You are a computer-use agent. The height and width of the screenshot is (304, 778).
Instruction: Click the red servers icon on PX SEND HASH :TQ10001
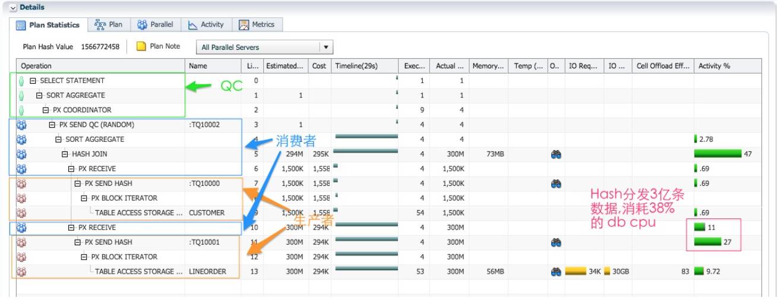[23, 242]
